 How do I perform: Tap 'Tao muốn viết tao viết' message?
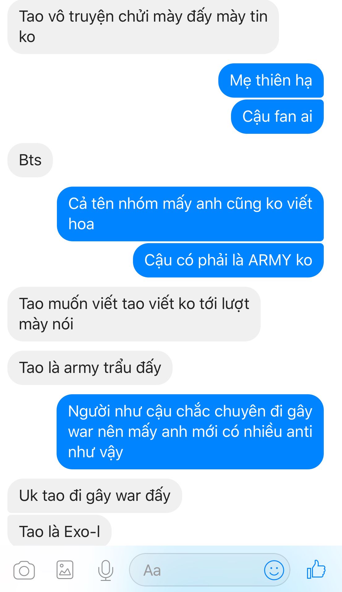134,314
